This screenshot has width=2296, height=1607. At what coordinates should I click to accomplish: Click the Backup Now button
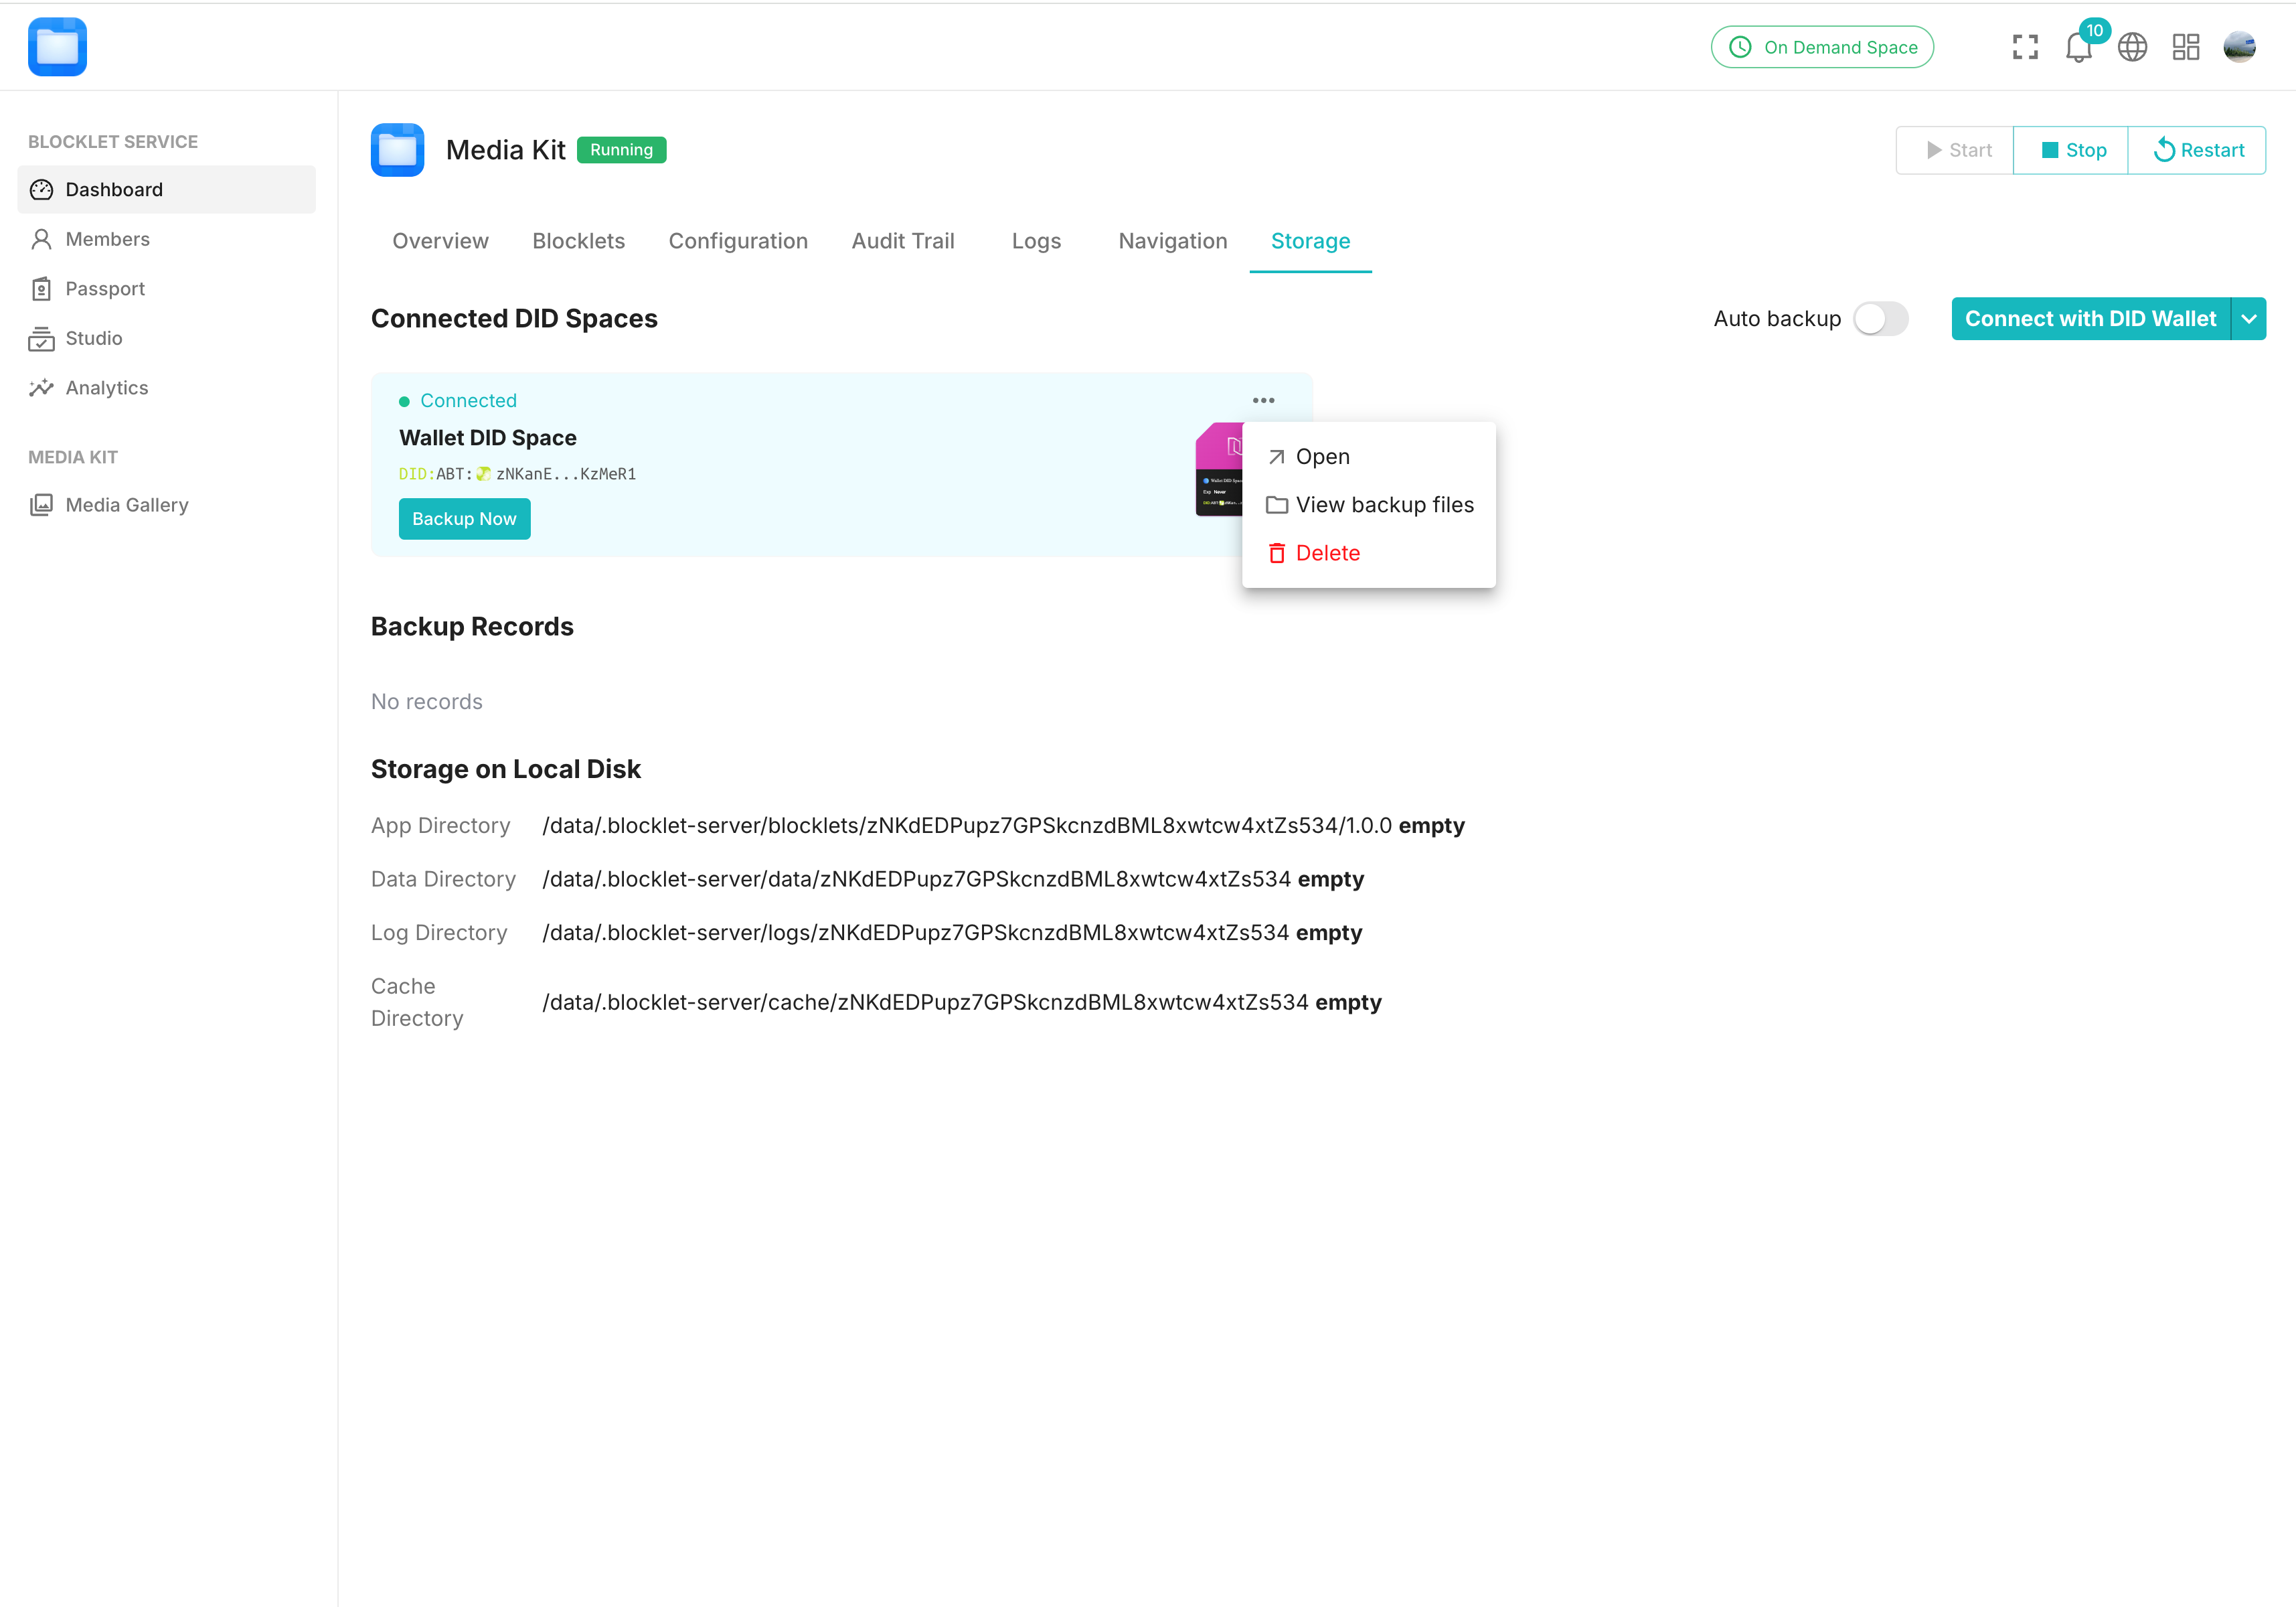pos(464,519)
